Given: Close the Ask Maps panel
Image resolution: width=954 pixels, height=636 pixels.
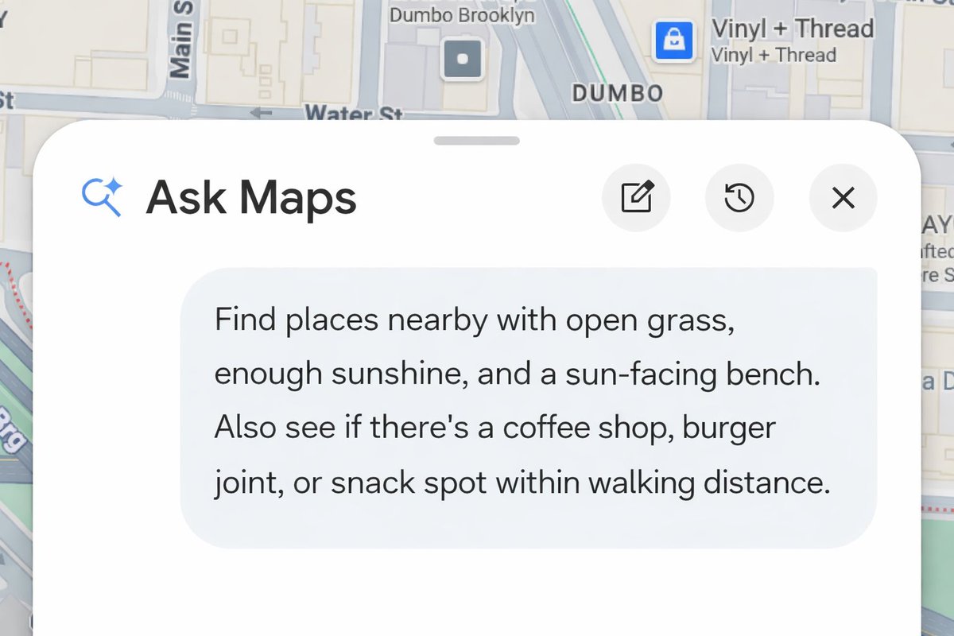Looking at the screenshot, I should [843, 197].
